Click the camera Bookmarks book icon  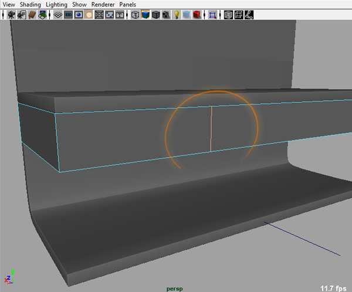(32, 15)
